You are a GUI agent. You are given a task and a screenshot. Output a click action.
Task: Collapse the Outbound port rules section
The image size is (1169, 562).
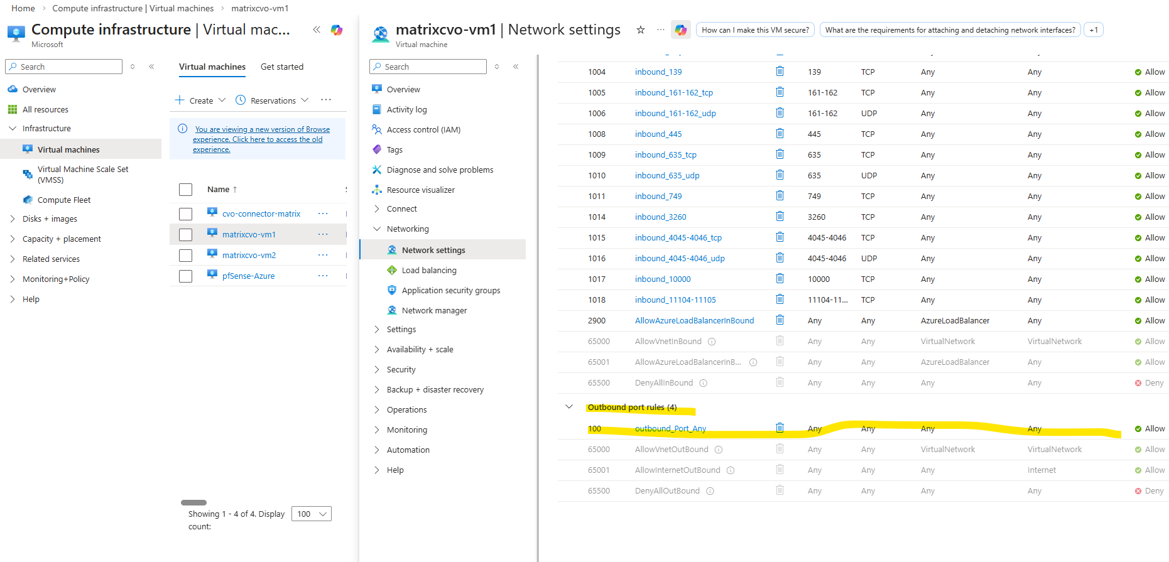(569, 407)
